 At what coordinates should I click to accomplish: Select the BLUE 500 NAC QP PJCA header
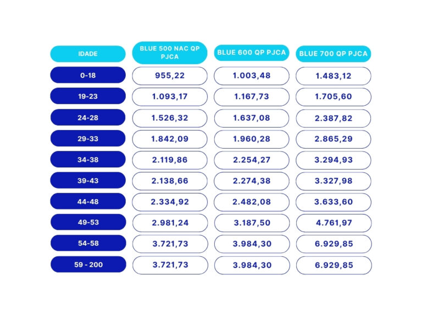point(170,53)
